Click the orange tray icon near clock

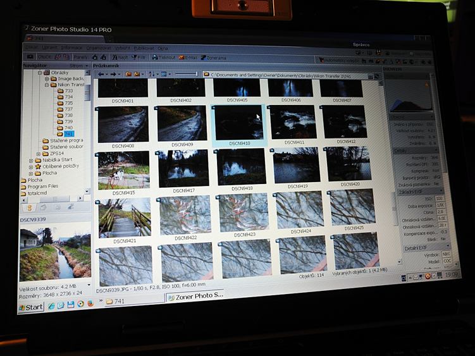pyautogui.click(x=428, y=276)
